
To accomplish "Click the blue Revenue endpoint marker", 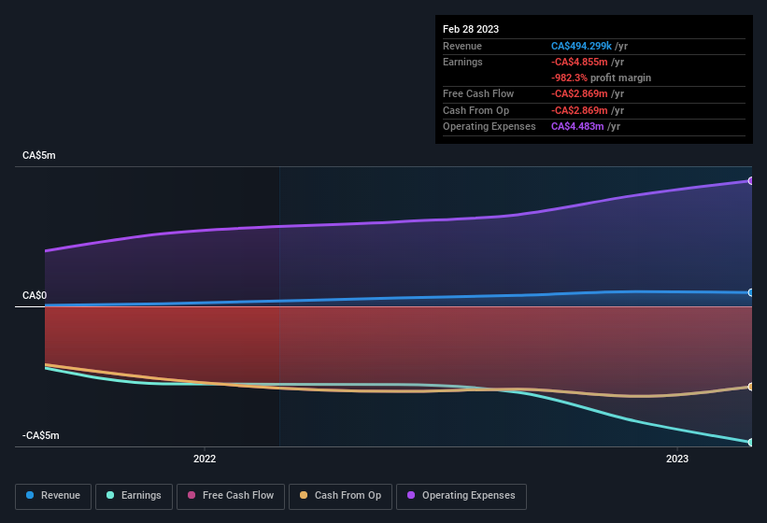I will point(750,292).
